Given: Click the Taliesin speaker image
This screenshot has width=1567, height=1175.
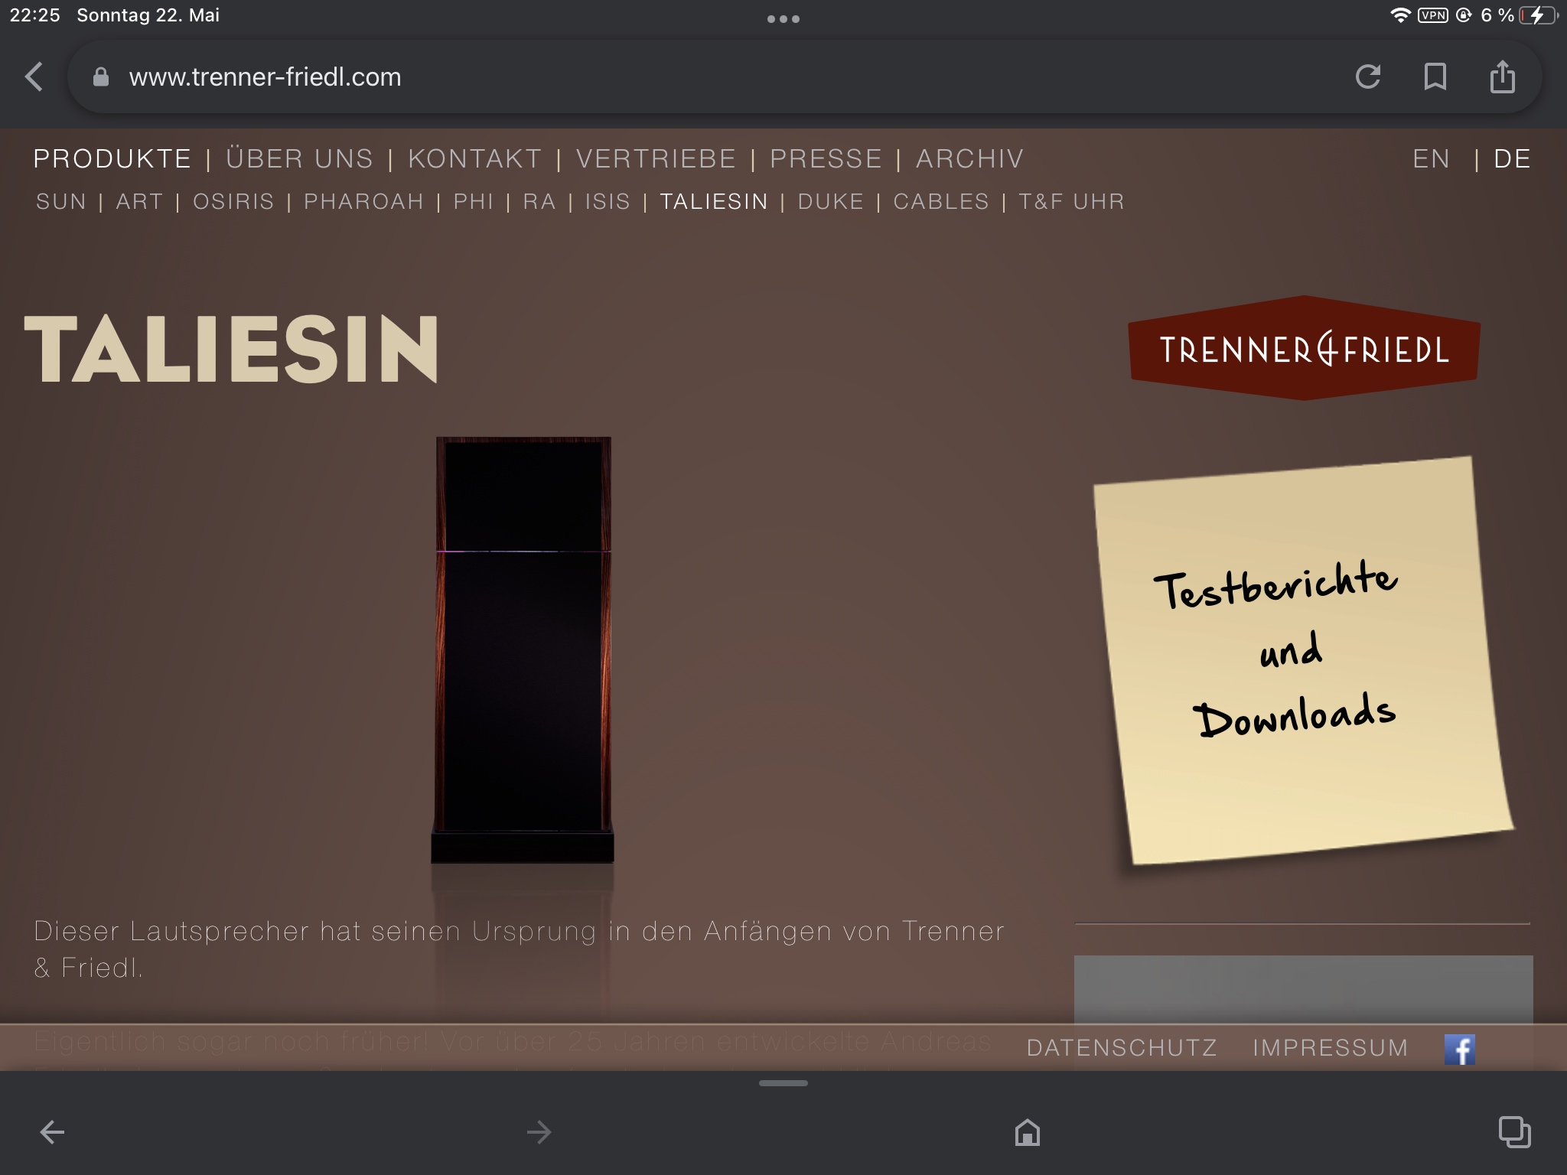Looking at the screenshot, I should [523, 650].
